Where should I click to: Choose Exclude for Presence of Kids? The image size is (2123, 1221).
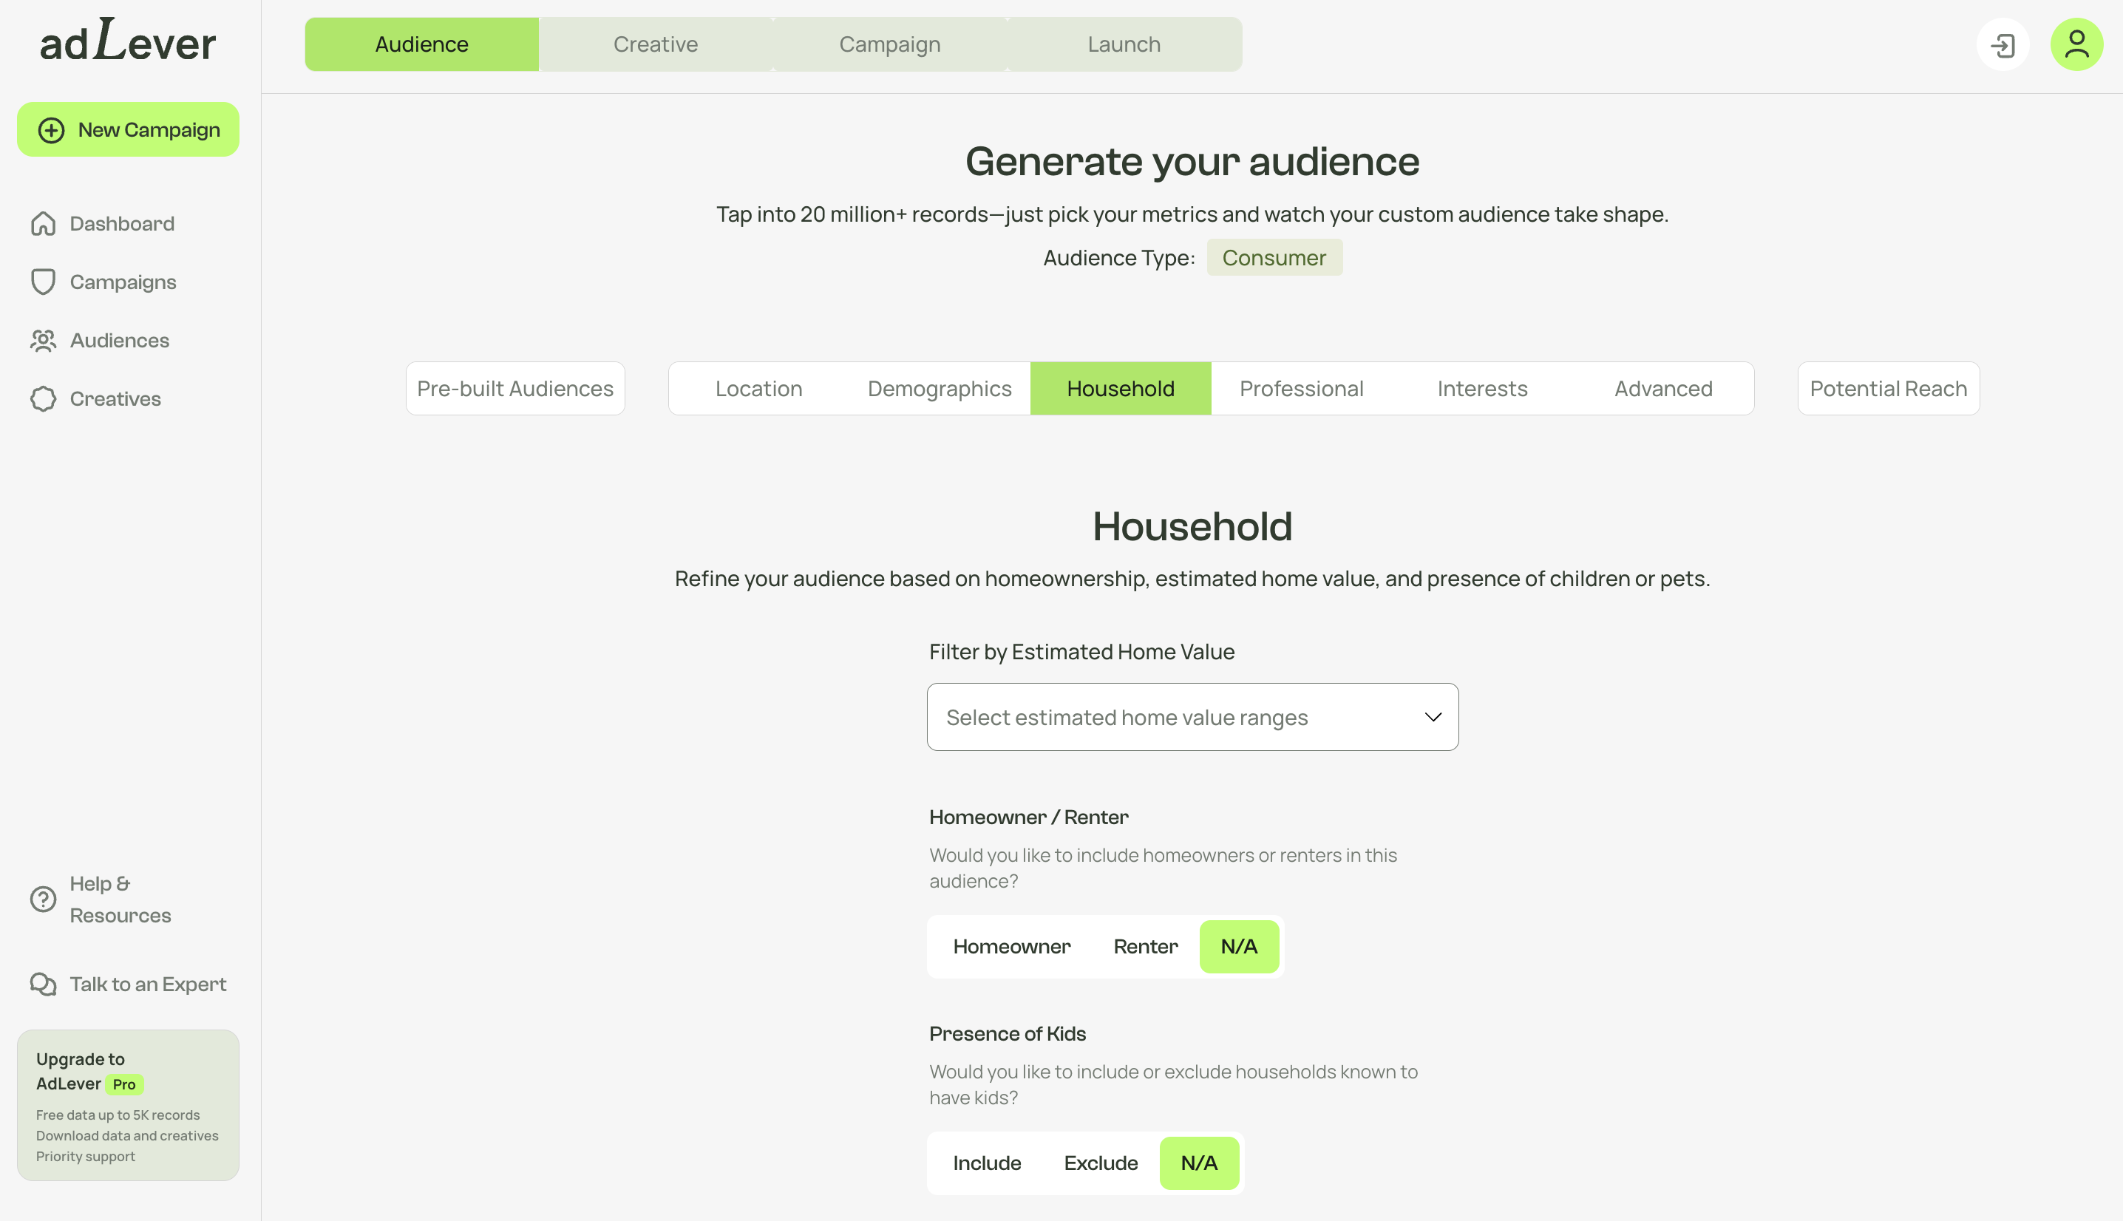1100,1163
